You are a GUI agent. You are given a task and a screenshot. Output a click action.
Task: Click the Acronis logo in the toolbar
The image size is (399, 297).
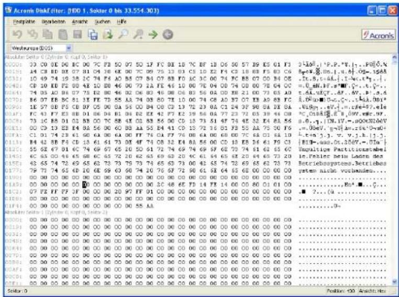click(x=379, y=35)
